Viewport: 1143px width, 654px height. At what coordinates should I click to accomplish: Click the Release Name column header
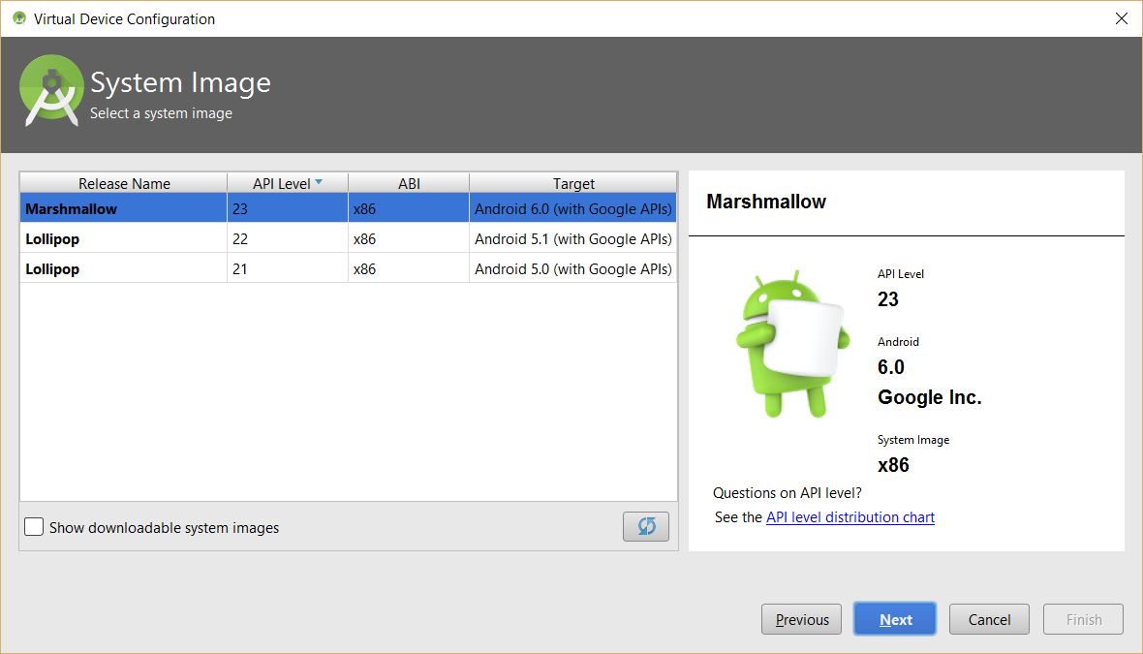click(x=124, y=183)
